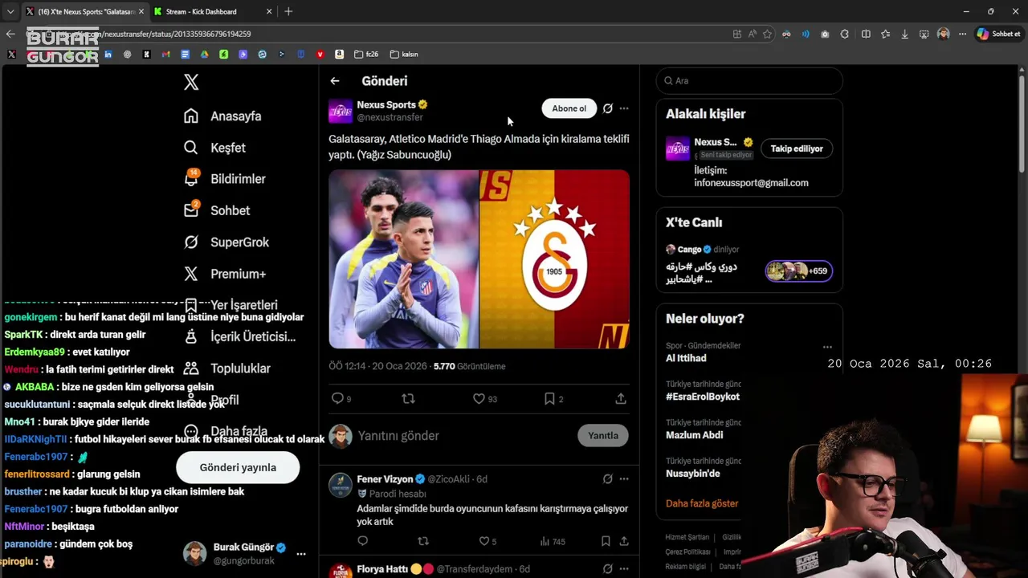Open Premium+ in the sidebar
Image resolution: width=1028 pixels, height=578 pixels.
pos(224,274)
